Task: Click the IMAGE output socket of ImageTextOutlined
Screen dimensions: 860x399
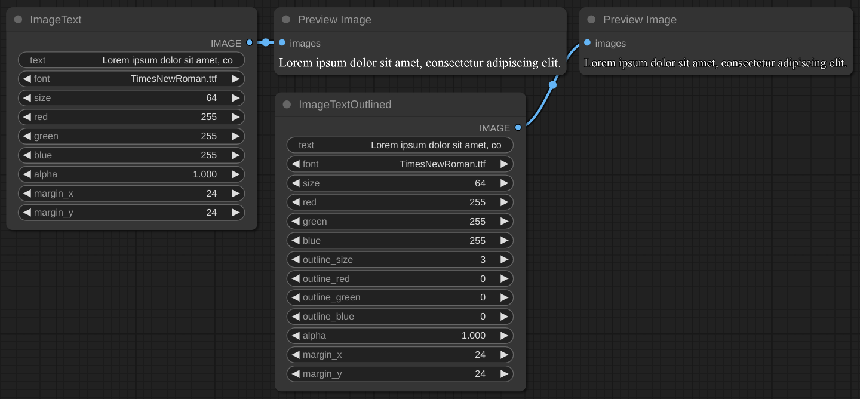Action: click(518, 128)
